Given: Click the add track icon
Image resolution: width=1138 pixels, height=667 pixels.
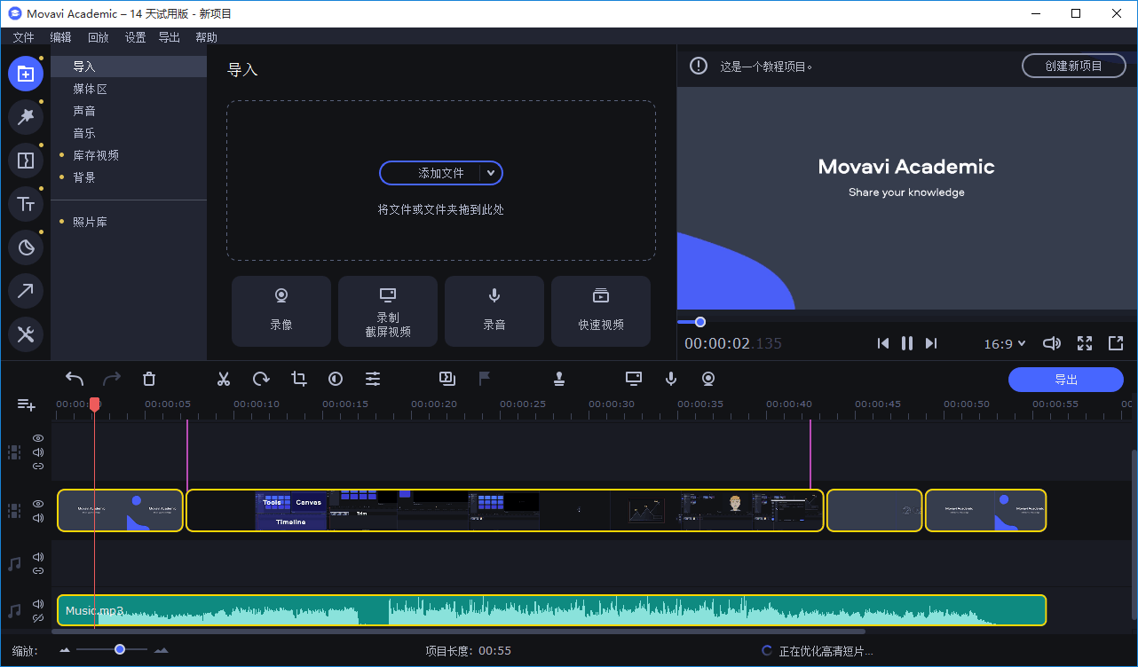Looking at the screenshot, I should (27, 404).
